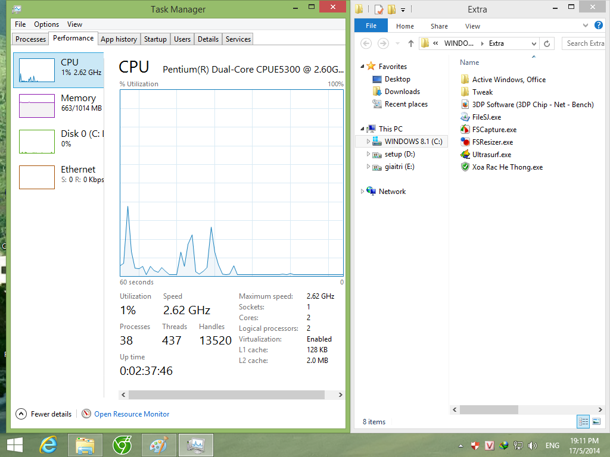
Task: Expand giaitri (E:) drive node
Action: tap(368, 167)
